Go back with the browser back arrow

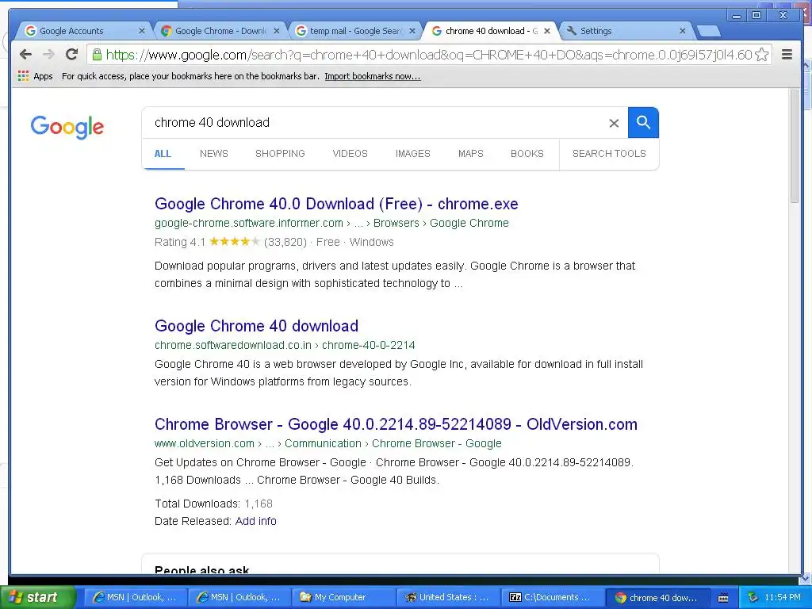point(25,55)
